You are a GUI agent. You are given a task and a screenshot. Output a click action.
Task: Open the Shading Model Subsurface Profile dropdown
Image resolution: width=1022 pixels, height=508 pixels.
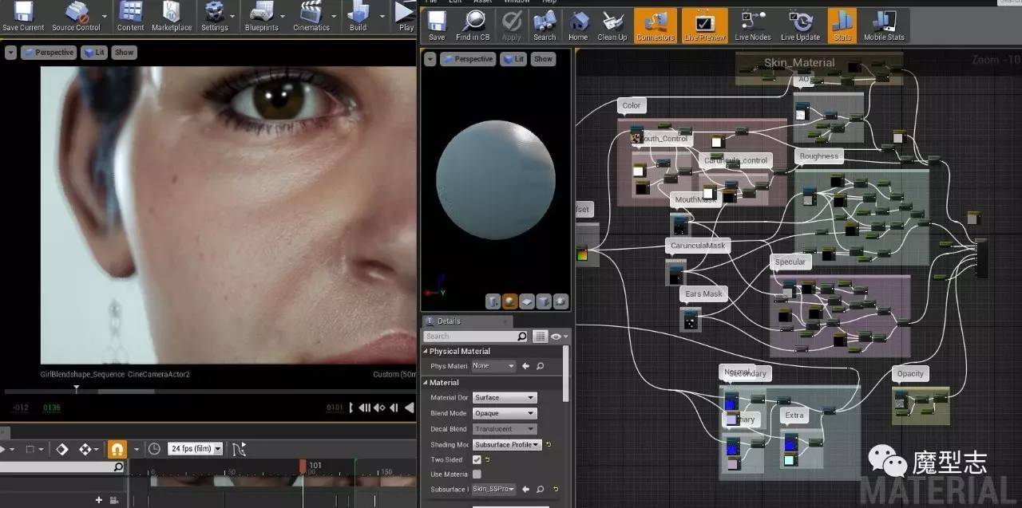coord(507,444)
